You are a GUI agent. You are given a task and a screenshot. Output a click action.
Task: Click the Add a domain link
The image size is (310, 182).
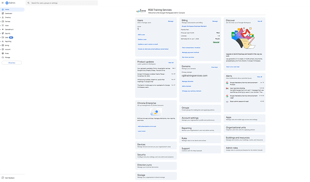186,86
